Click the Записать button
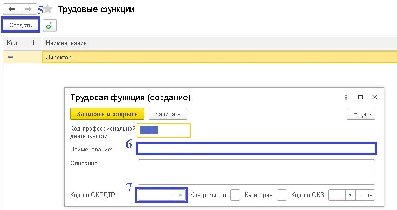Viewport: 397px width, 210px height. [x=168, y=114]
